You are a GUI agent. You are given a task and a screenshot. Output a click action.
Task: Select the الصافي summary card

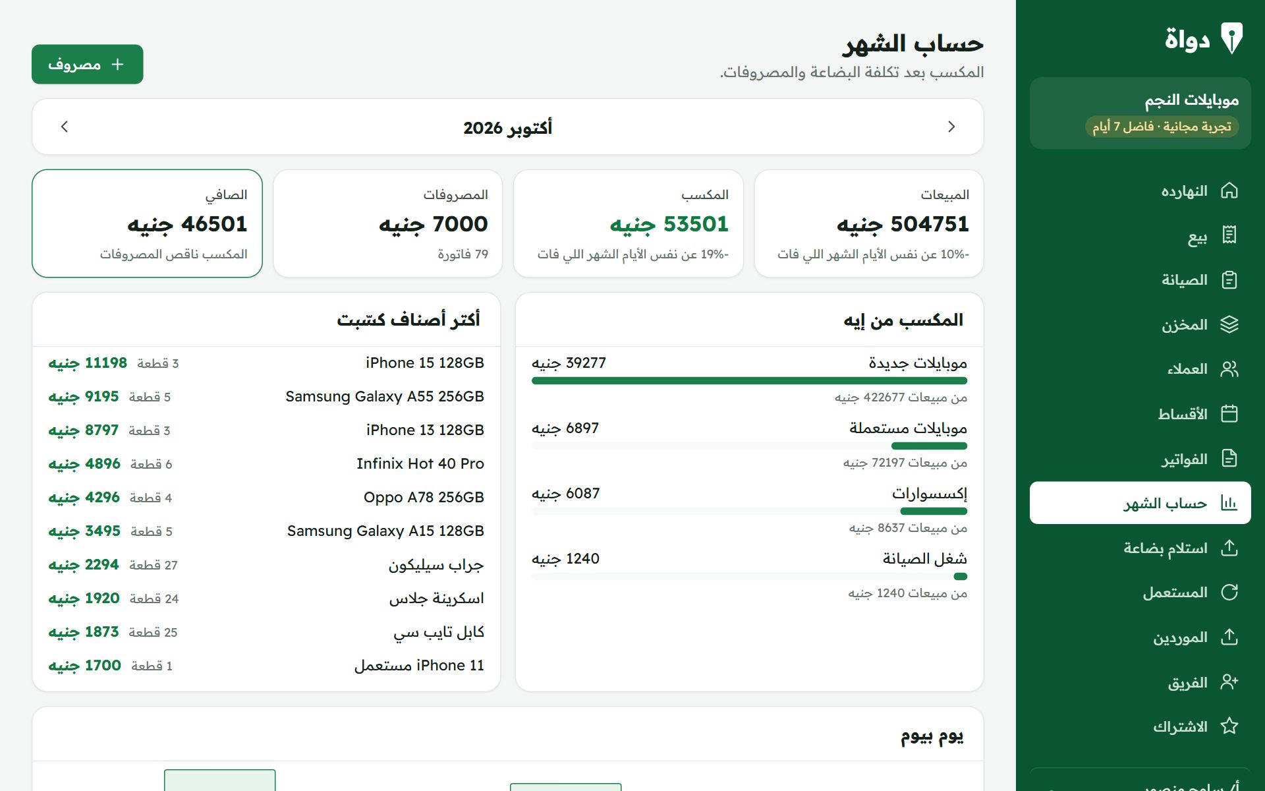click(147, 223)
